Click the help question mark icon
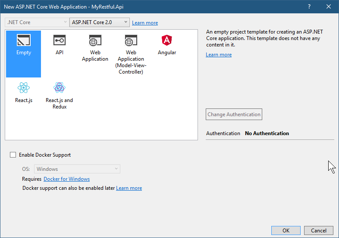The width and height of the screenshot is (339, 238). (309, 6)
